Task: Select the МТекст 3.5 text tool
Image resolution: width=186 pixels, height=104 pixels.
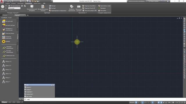Action: pos(7,70)
